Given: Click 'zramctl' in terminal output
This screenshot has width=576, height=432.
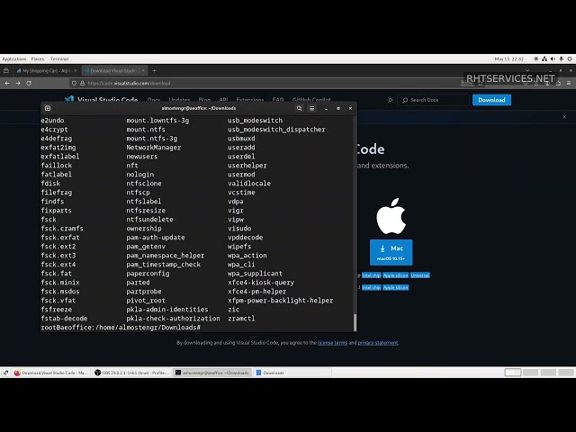Looking at the screenshot, I should [x=241, y=319].
